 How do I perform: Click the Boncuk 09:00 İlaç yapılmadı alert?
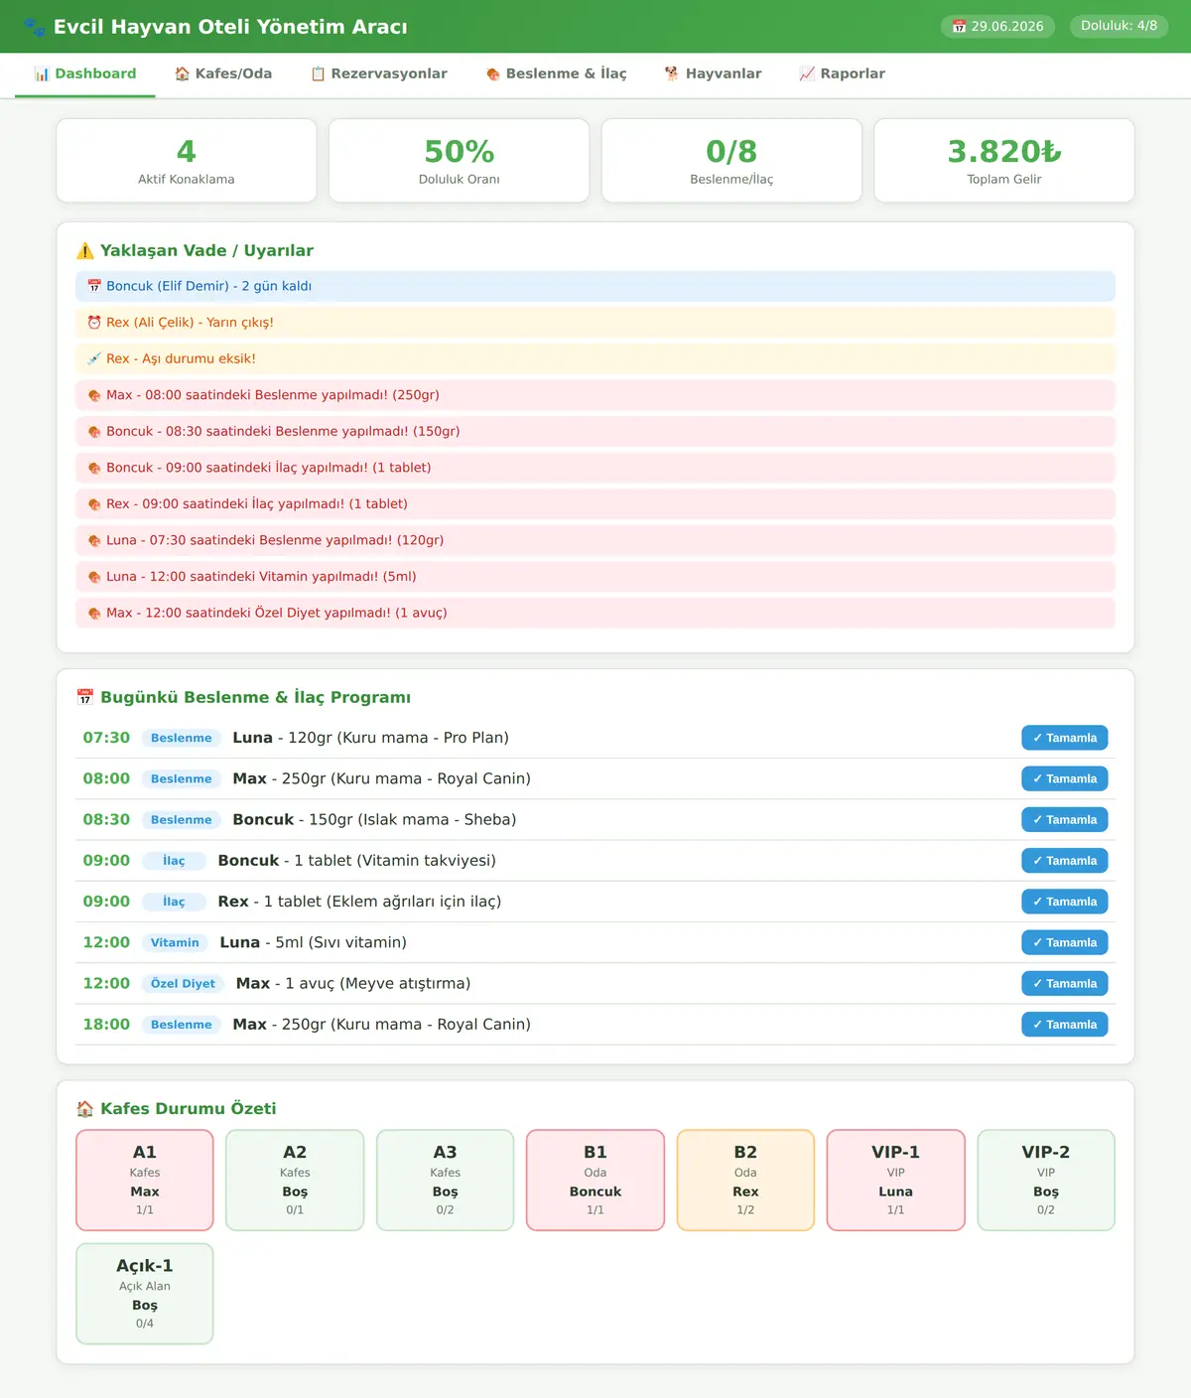pyautogui.click(x=595, y=468)
